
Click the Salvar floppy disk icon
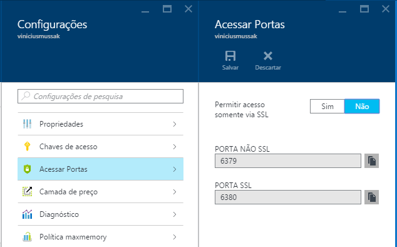230,56
